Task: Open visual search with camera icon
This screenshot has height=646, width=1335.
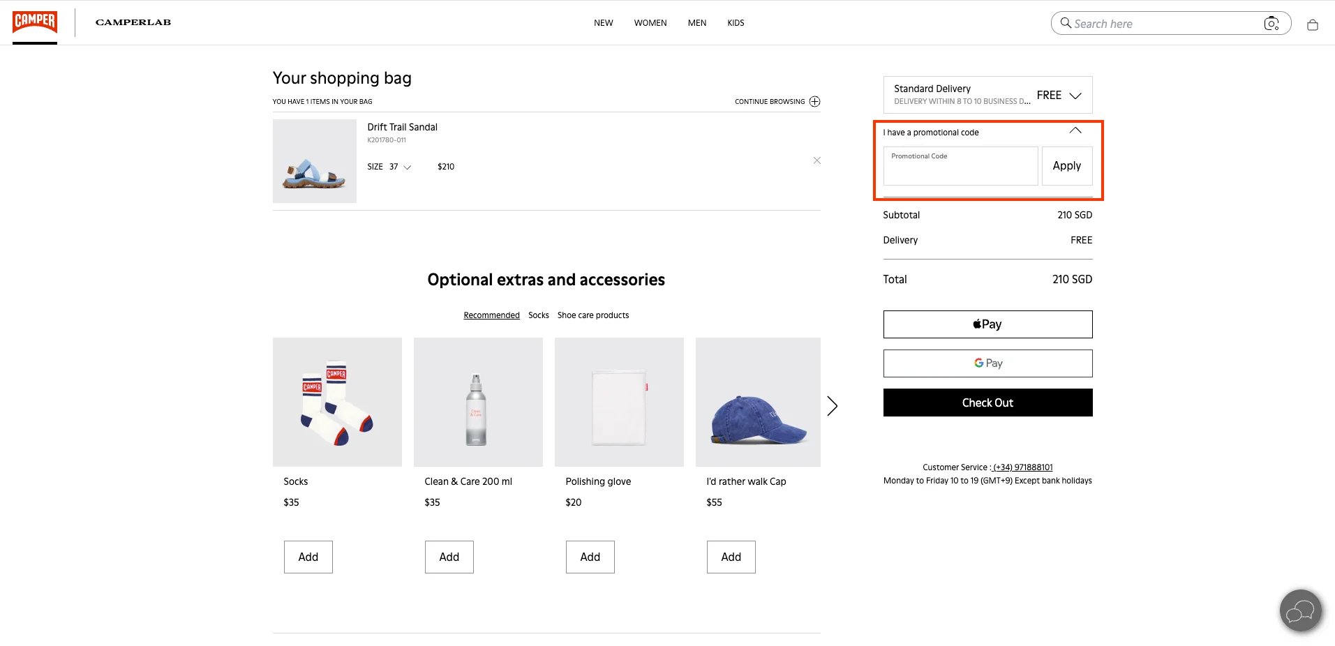Action: click(1271, 24)
